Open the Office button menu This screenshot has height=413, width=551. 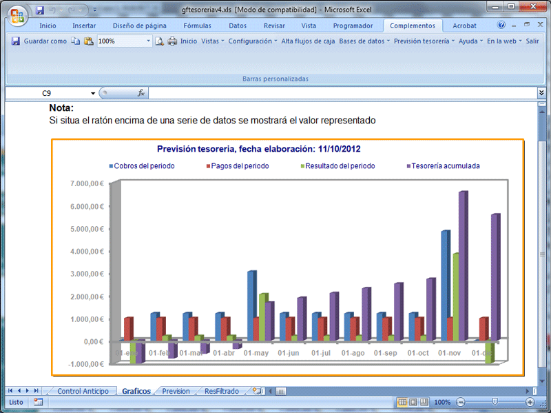[17, 15]
